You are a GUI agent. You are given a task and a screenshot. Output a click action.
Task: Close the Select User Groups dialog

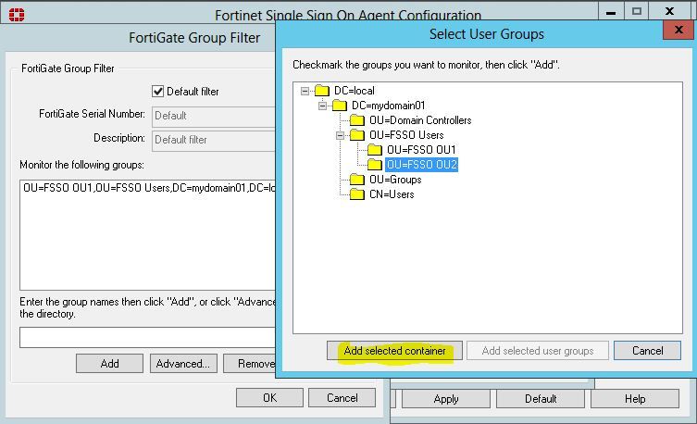(x=678, y=30)
